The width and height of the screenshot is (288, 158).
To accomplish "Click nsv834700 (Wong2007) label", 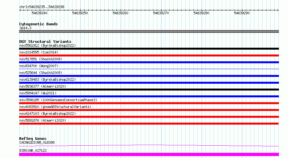I will pos(39,66).
